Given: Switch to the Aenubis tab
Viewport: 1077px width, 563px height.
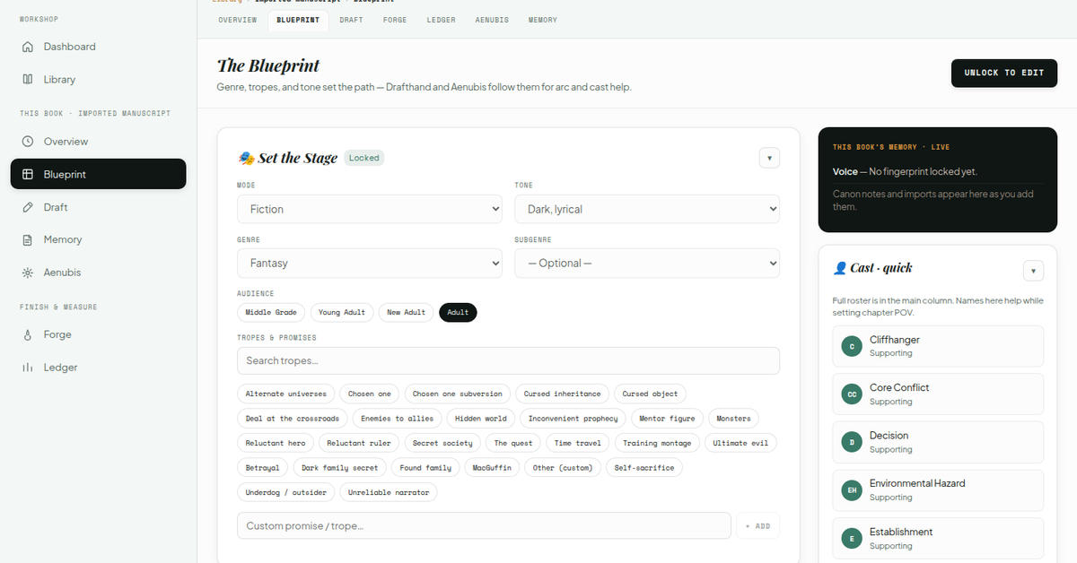Looking at the screenshot, I should tap(492, 20).
